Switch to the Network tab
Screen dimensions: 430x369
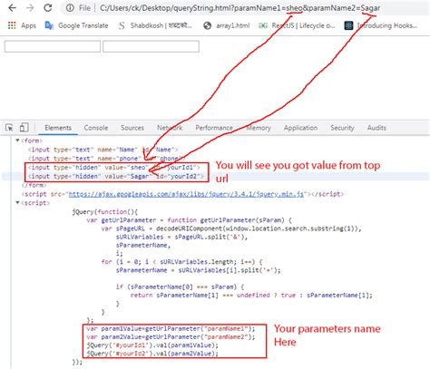point(170,128)
